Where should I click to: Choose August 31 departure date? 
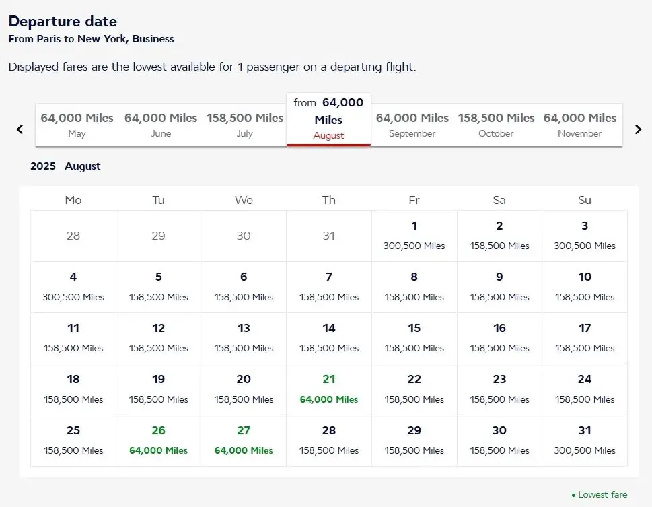tap(585, 440)
